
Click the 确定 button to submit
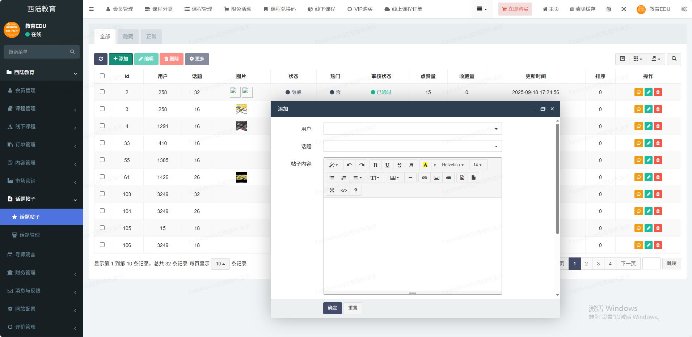[332, 308]
